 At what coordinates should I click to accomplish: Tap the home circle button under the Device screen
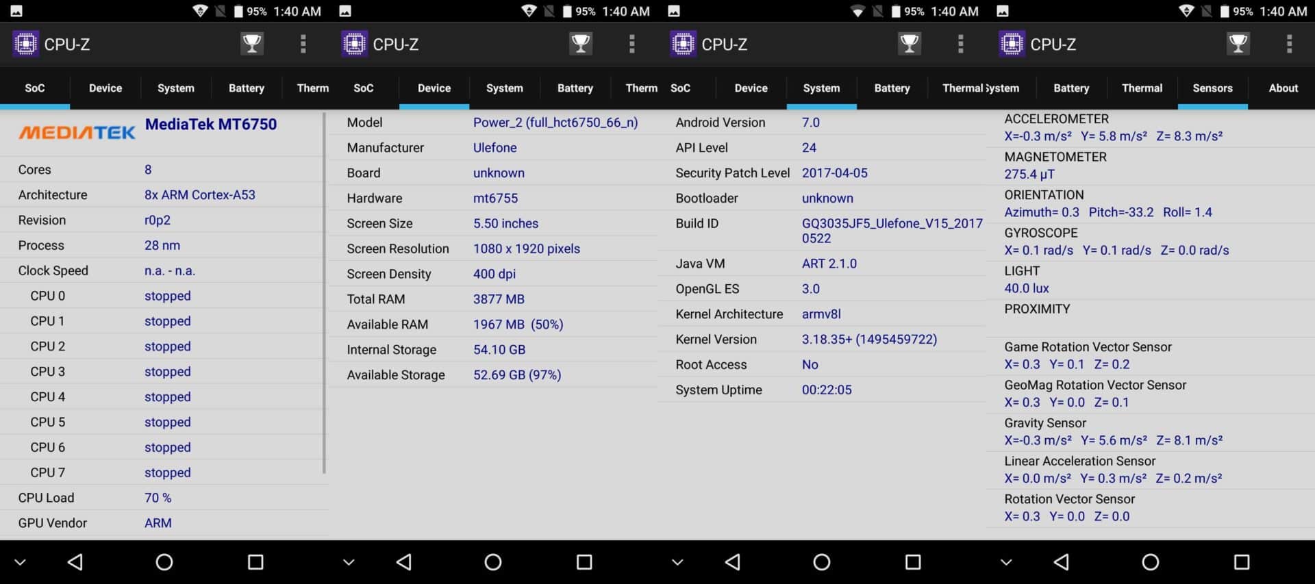click(493, 562)
